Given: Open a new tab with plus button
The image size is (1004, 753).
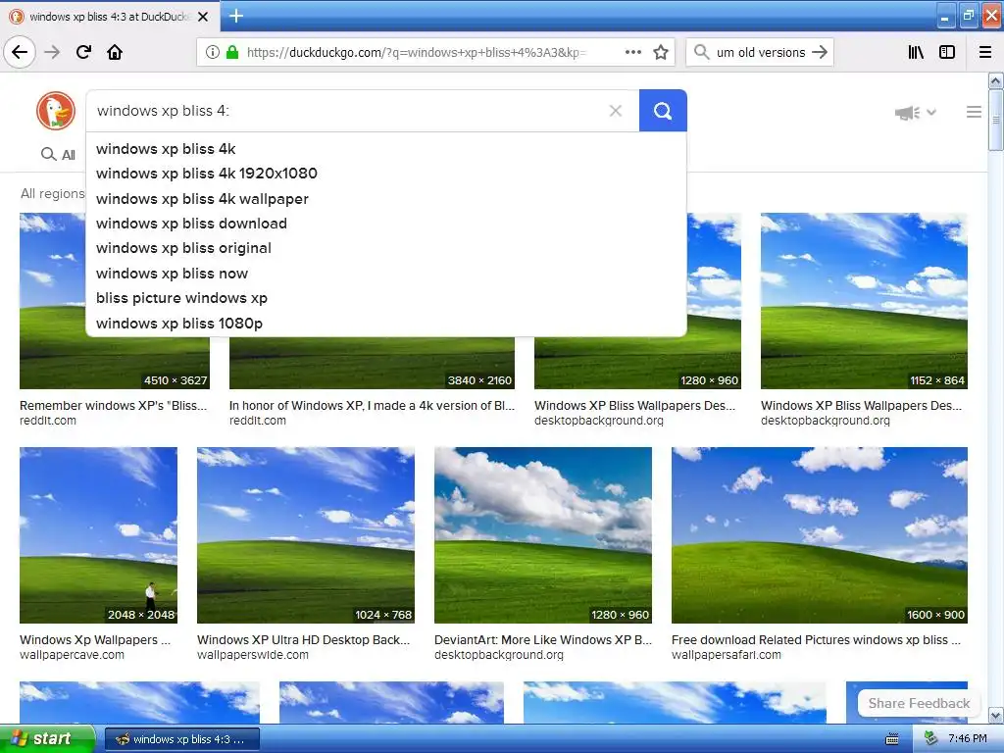Looking at the screenshot, I should (235, 16).
